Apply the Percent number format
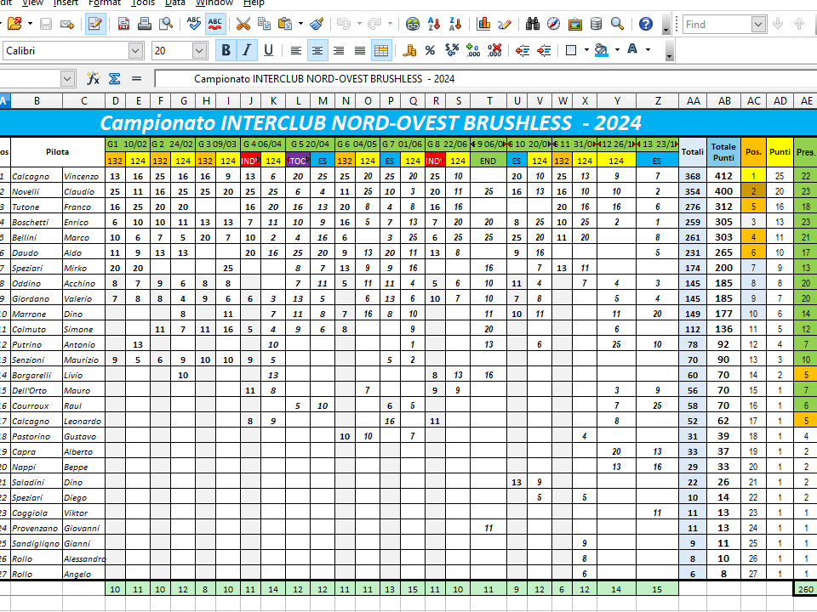 click(430, 50)
